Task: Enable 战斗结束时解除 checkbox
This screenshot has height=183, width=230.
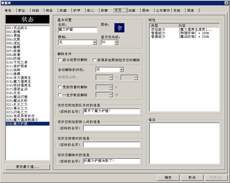Action: point(60,60)
